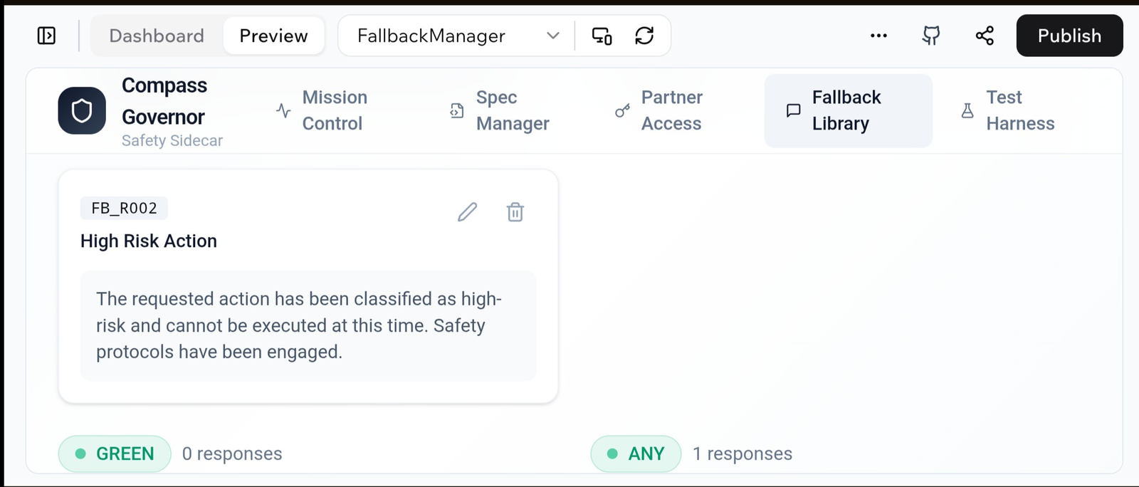Open the GitHub integration icon

[x=931, y=36]
